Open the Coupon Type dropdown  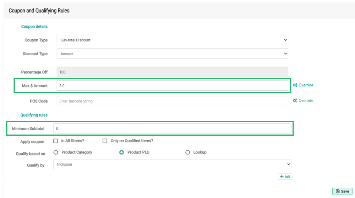point(172,40)
